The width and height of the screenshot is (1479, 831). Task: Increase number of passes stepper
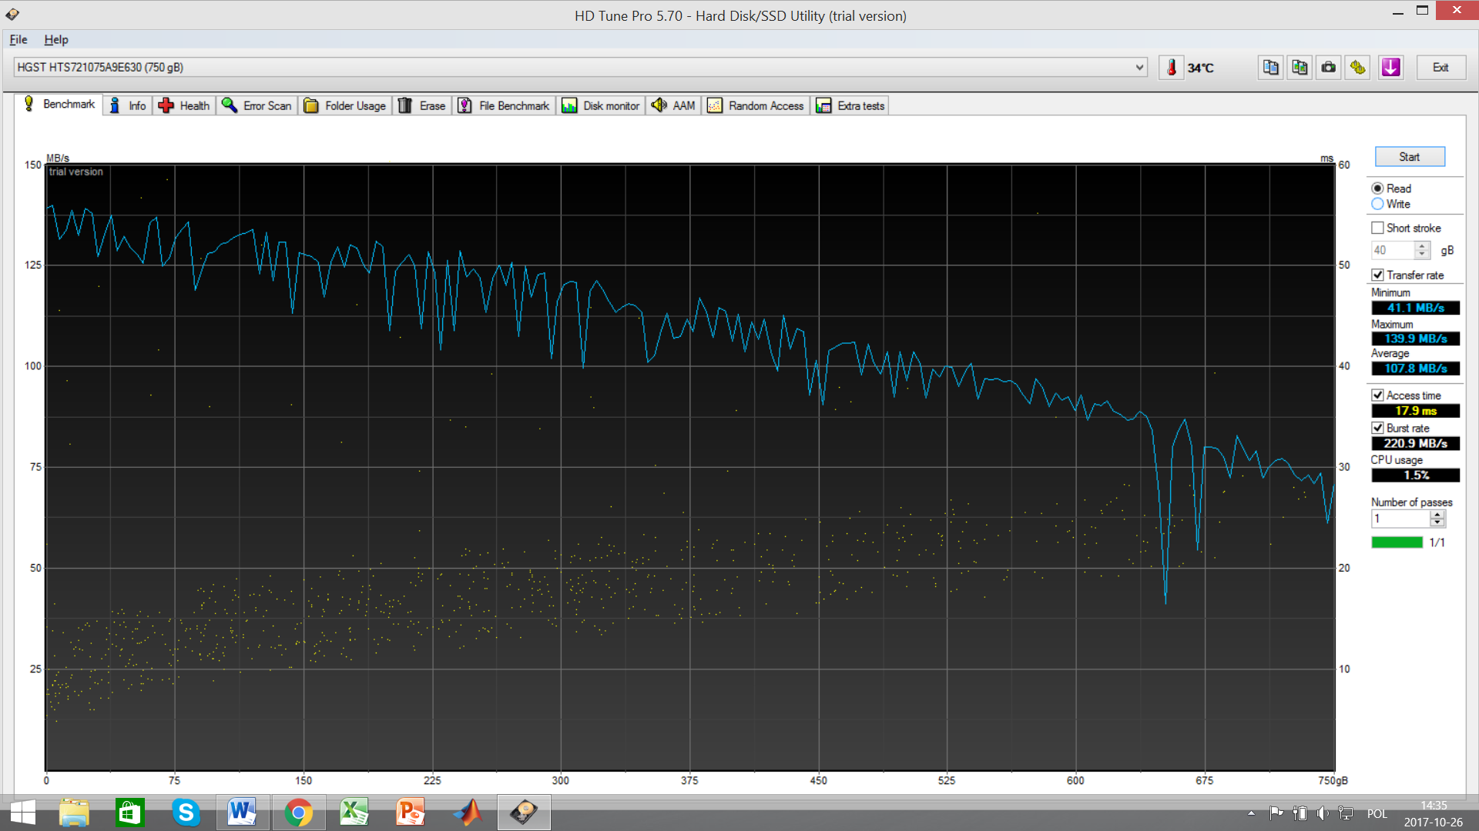[x=1437, y=514]
